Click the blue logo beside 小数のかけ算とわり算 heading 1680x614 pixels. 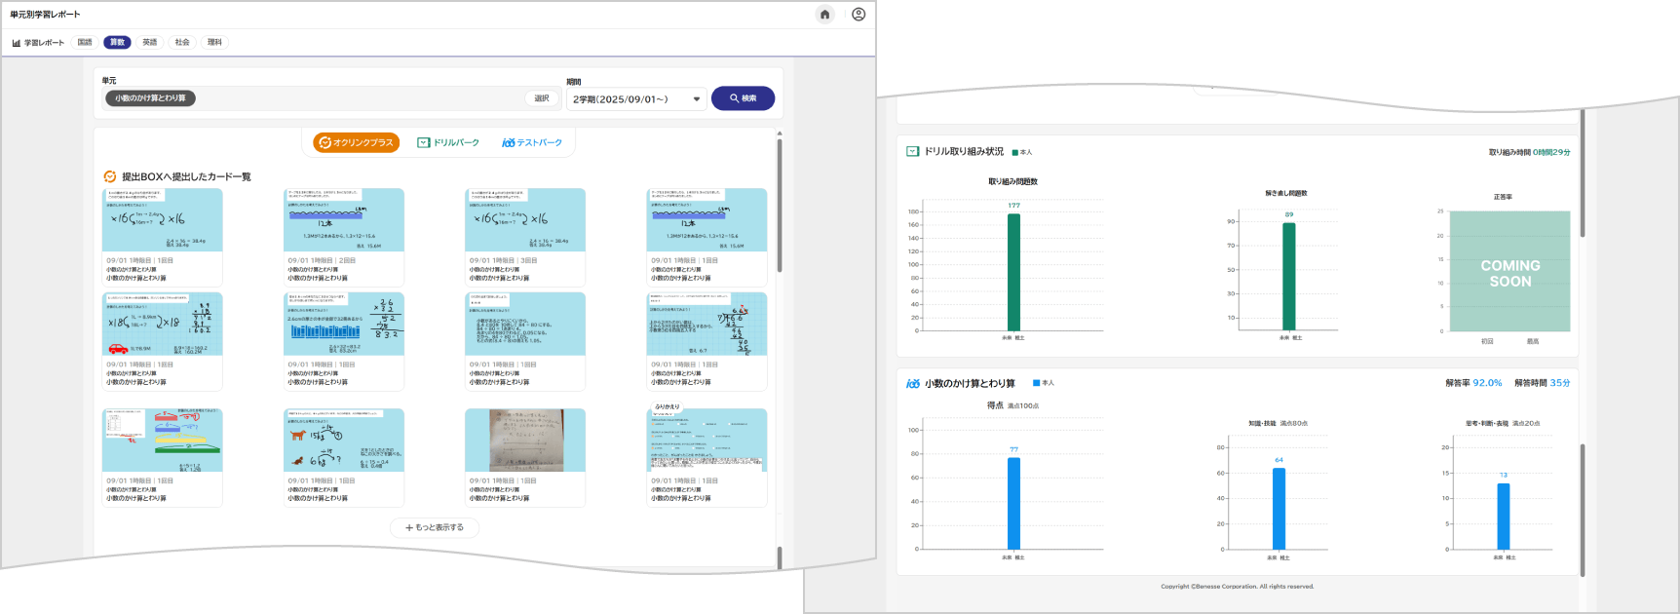(913, 384)
